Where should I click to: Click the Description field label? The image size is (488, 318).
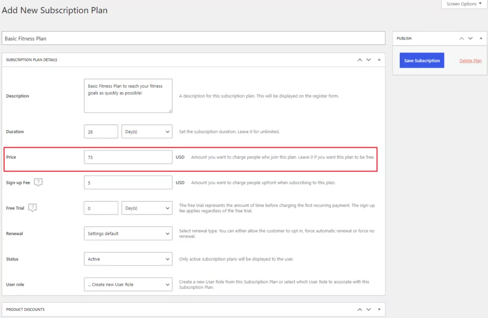pos(18,96)
